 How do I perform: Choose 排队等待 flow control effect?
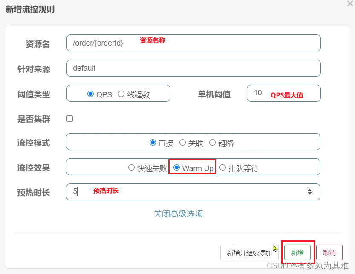point(223,168)
